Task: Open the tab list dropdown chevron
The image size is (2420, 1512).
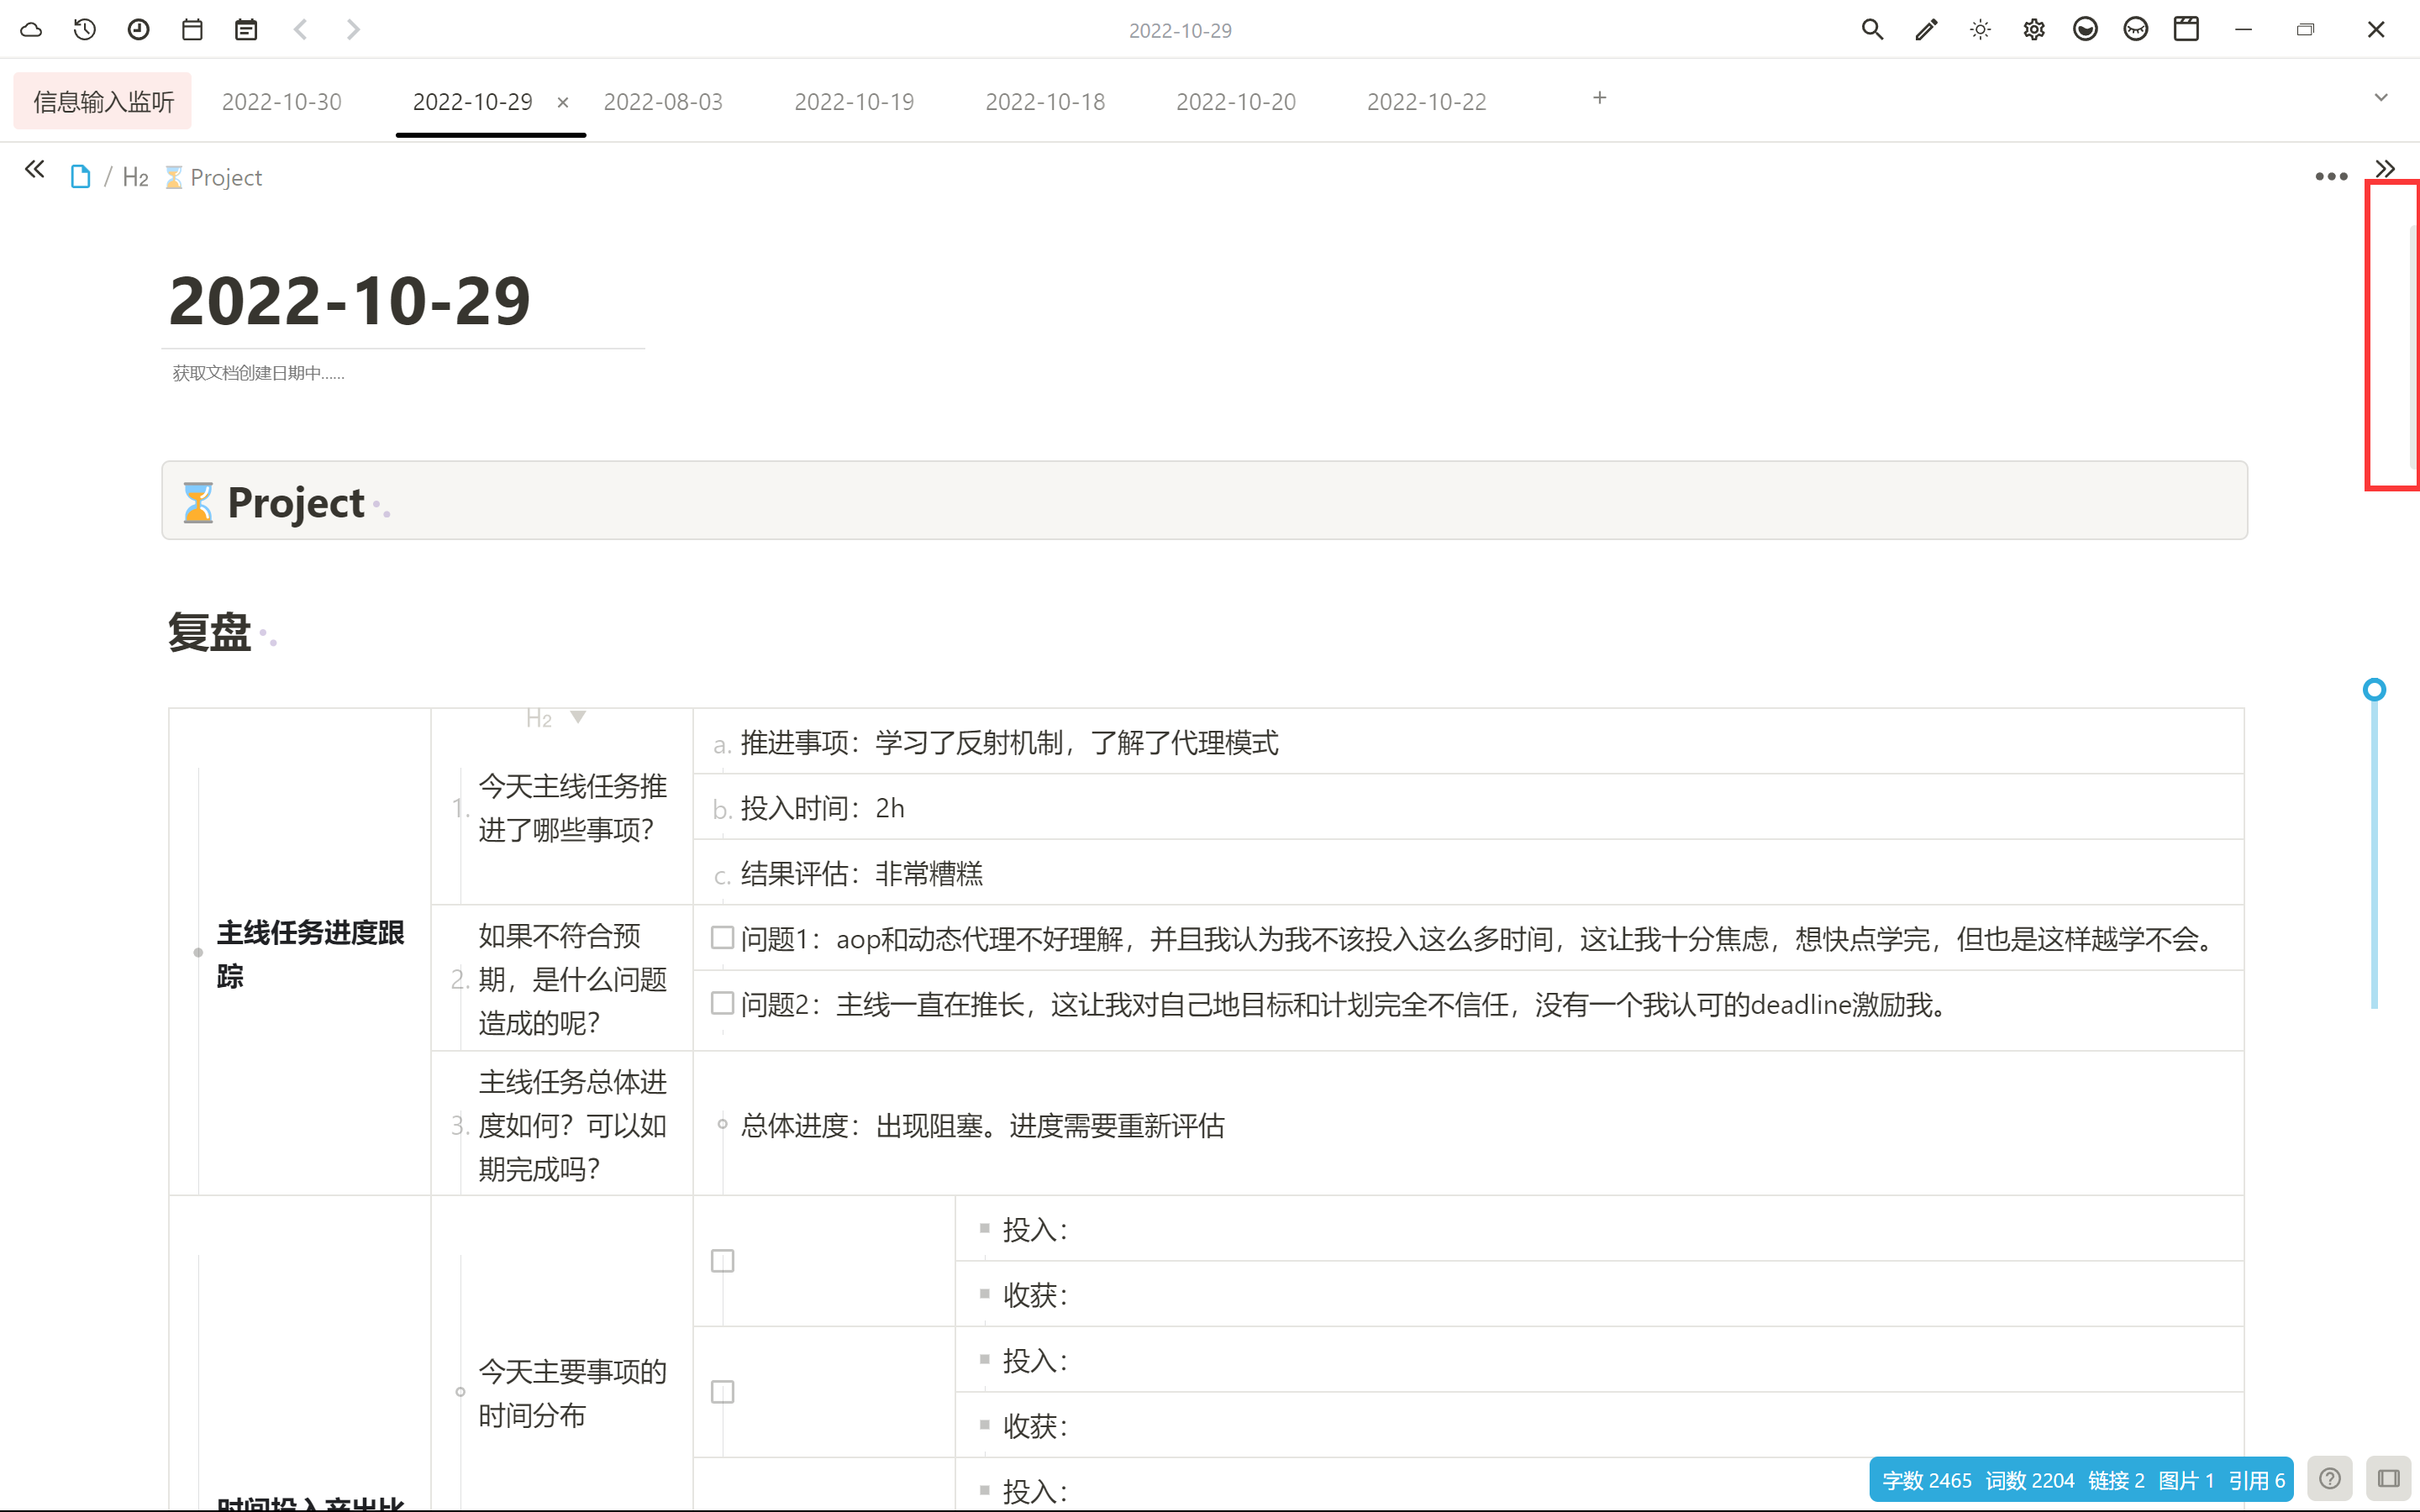Action: [x=2381, y=98]
